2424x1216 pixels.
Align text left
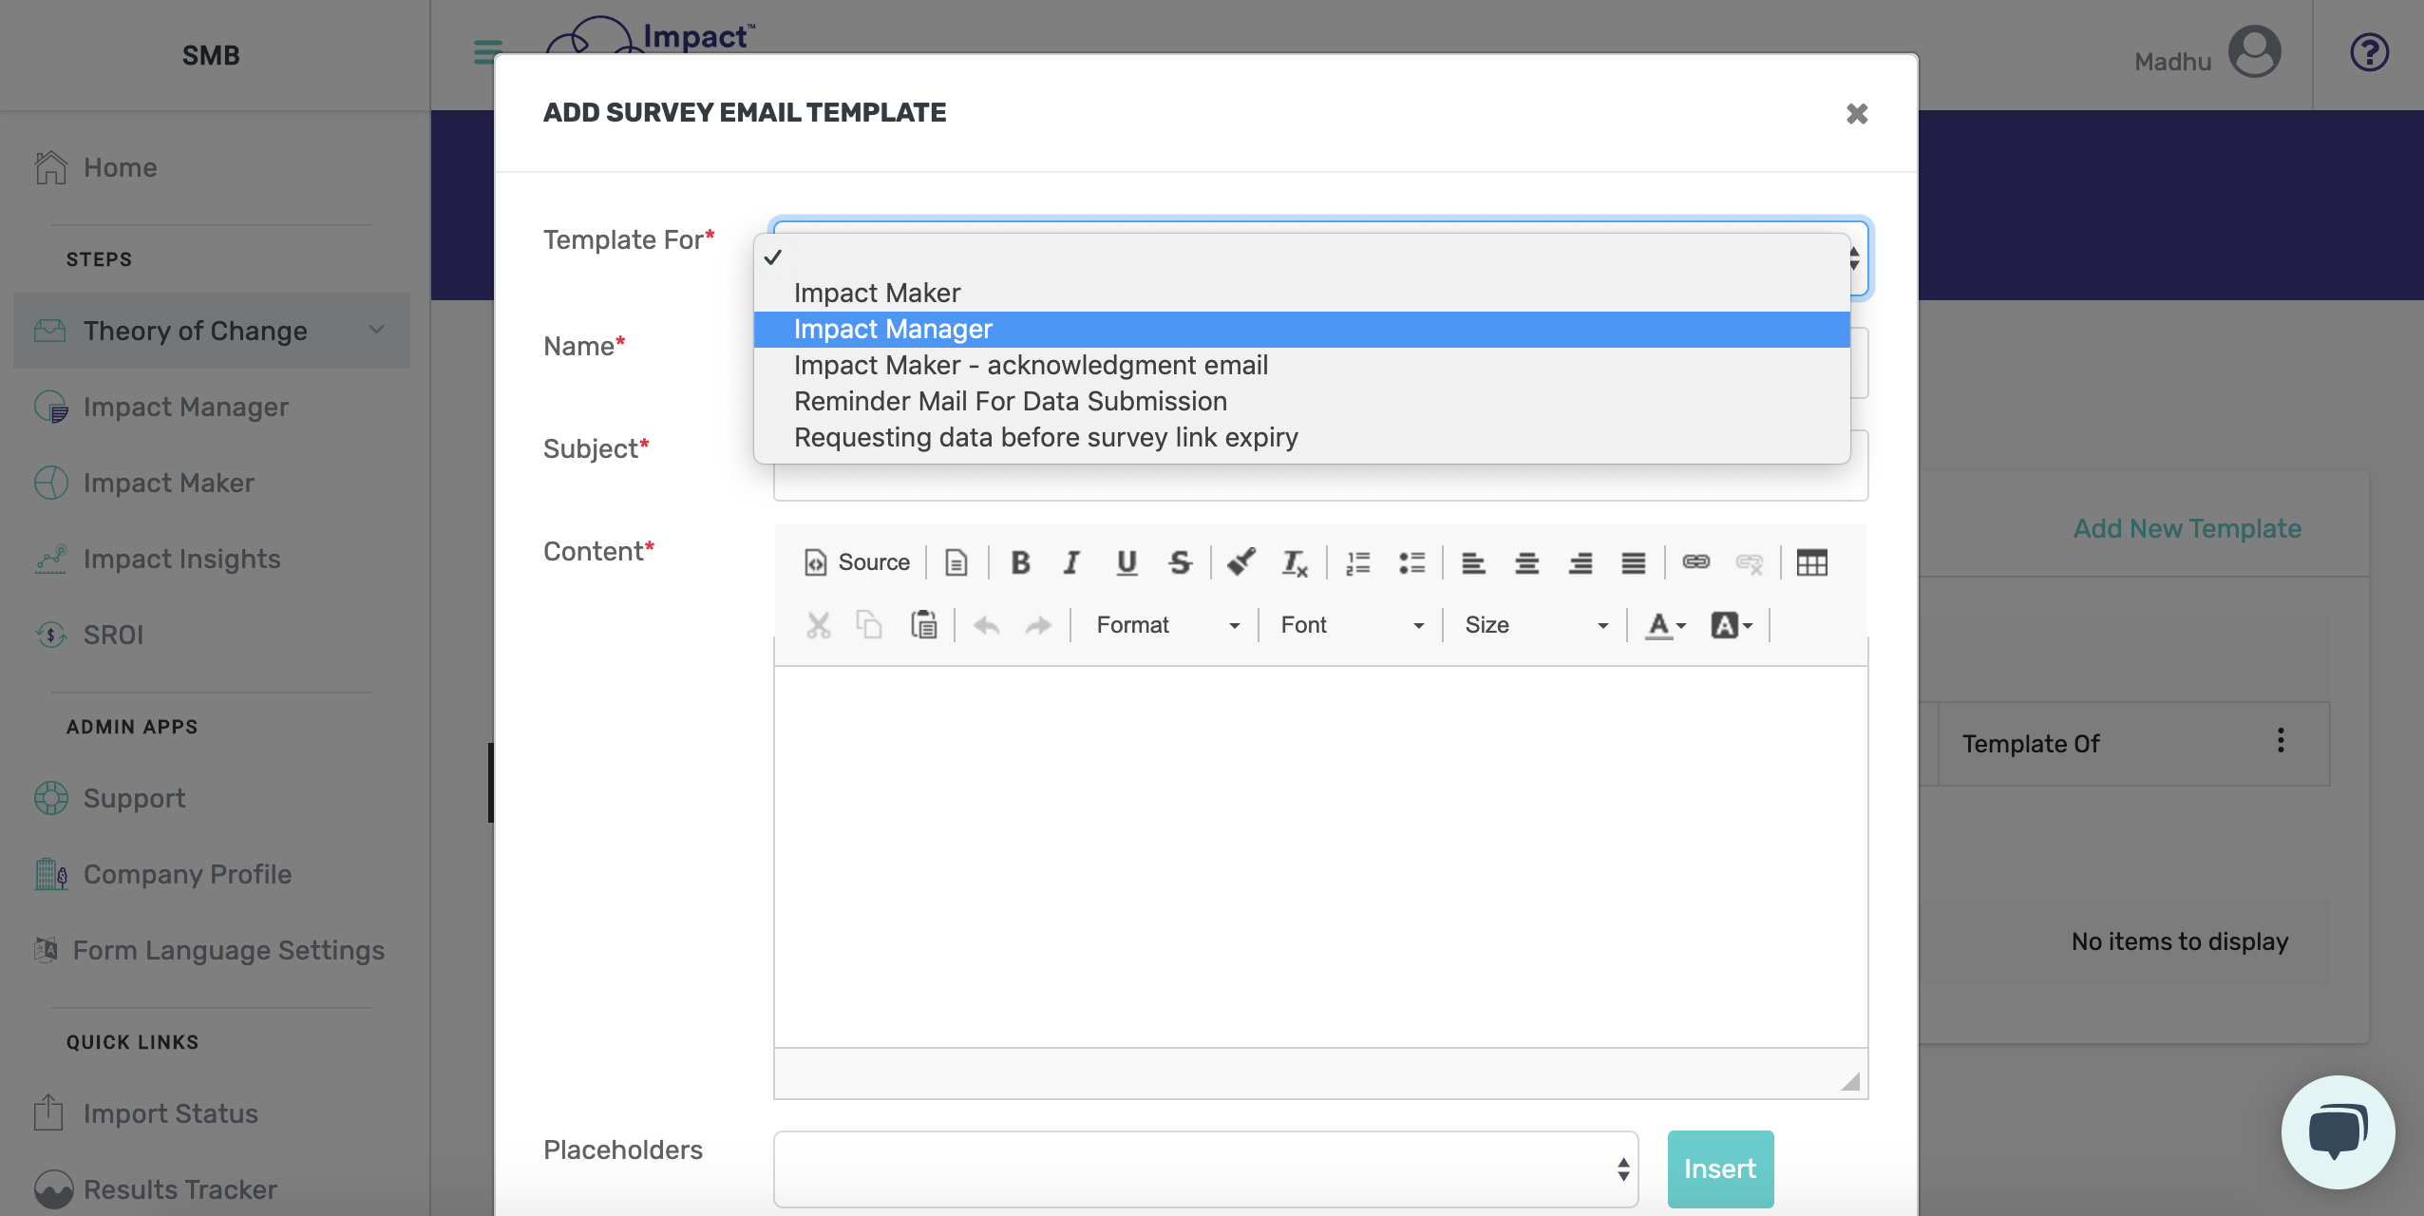point(1473,562)
